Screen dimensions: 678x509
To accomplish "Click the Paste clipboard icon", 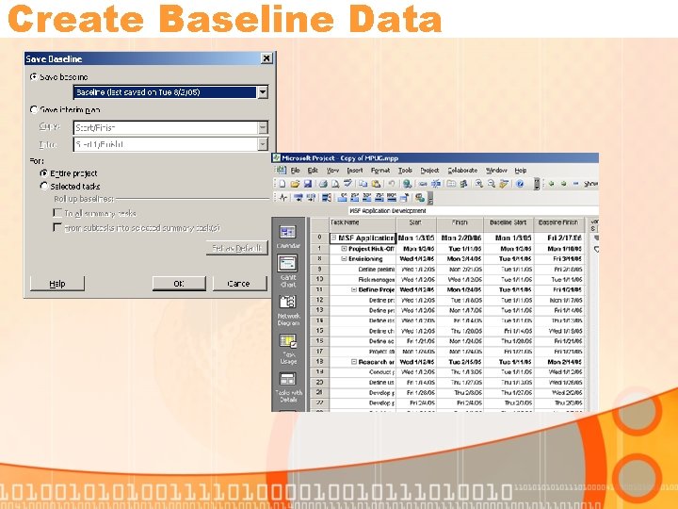I will [x=376, y=184].
